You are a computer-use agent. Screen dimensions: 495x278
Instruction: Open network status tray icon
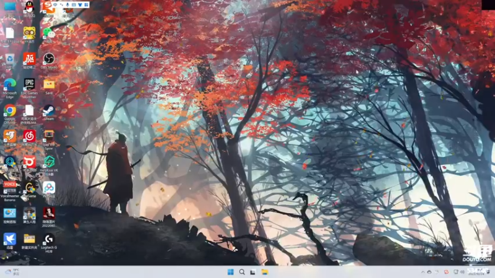(x=455, y=272)
